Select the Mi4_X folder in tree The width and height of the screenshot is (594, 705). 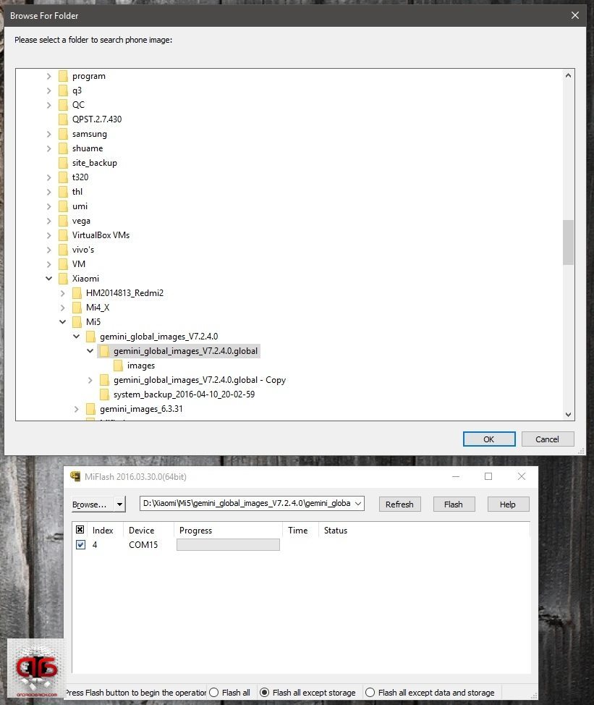[98, 308]
